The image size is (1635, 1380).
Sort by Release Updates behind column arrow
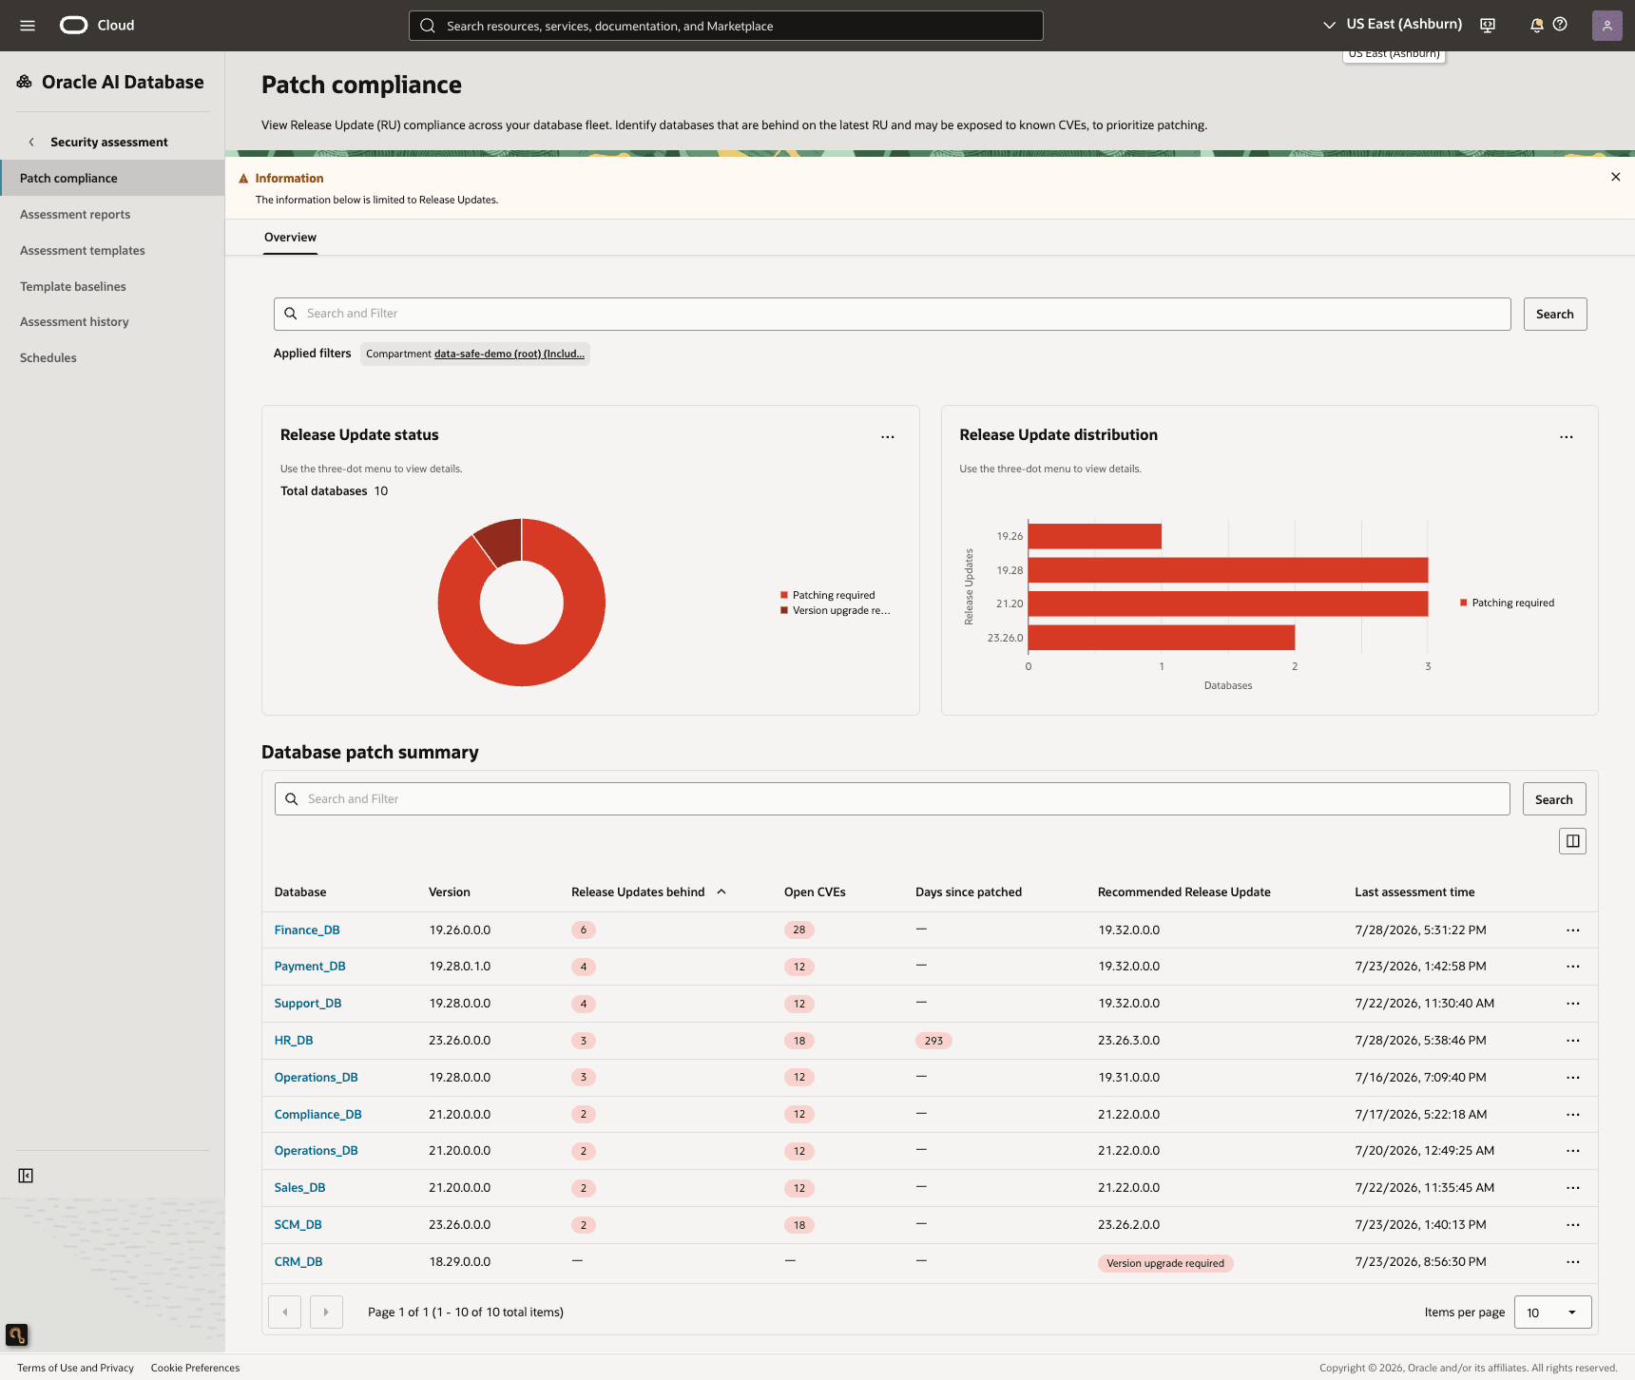coord(721,891)
